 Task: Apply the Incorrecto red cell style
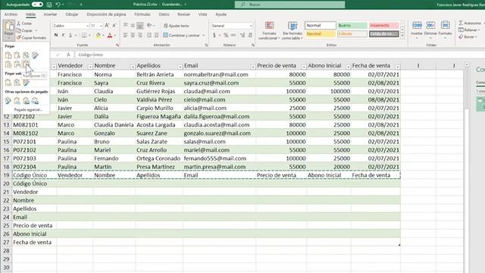(x=383, y=25)
